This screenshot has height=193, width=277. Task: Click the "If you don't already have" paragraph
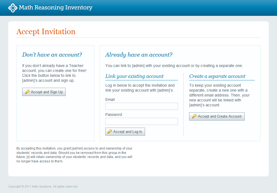pyautogui.click(x=54, y=73)
